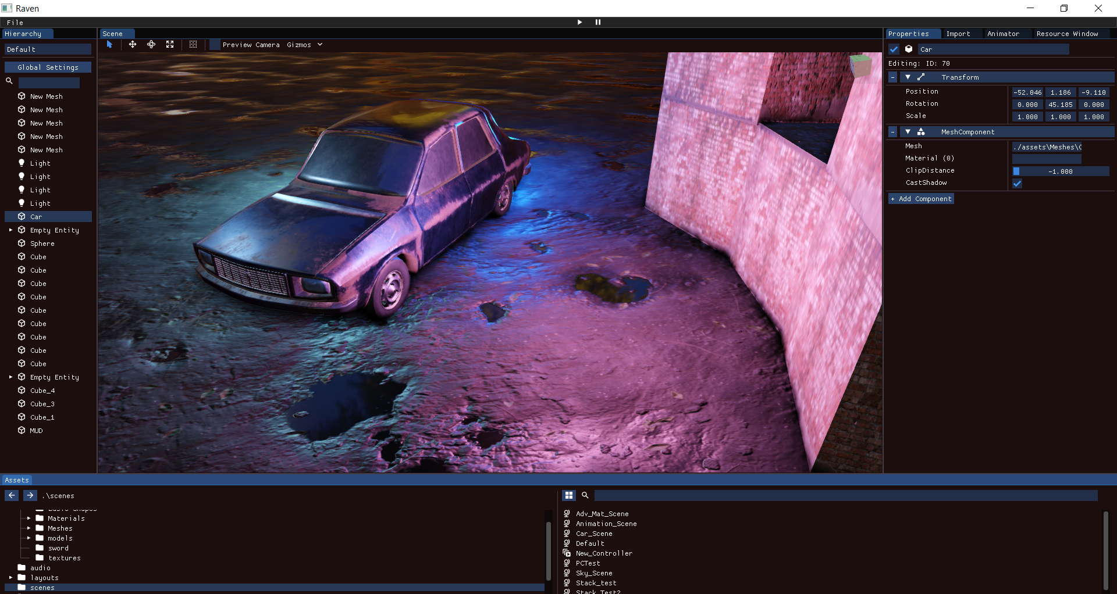This screenshot has height=594, width=1117.
Task: Click the Global Settings button
Action: pos(48,67)
